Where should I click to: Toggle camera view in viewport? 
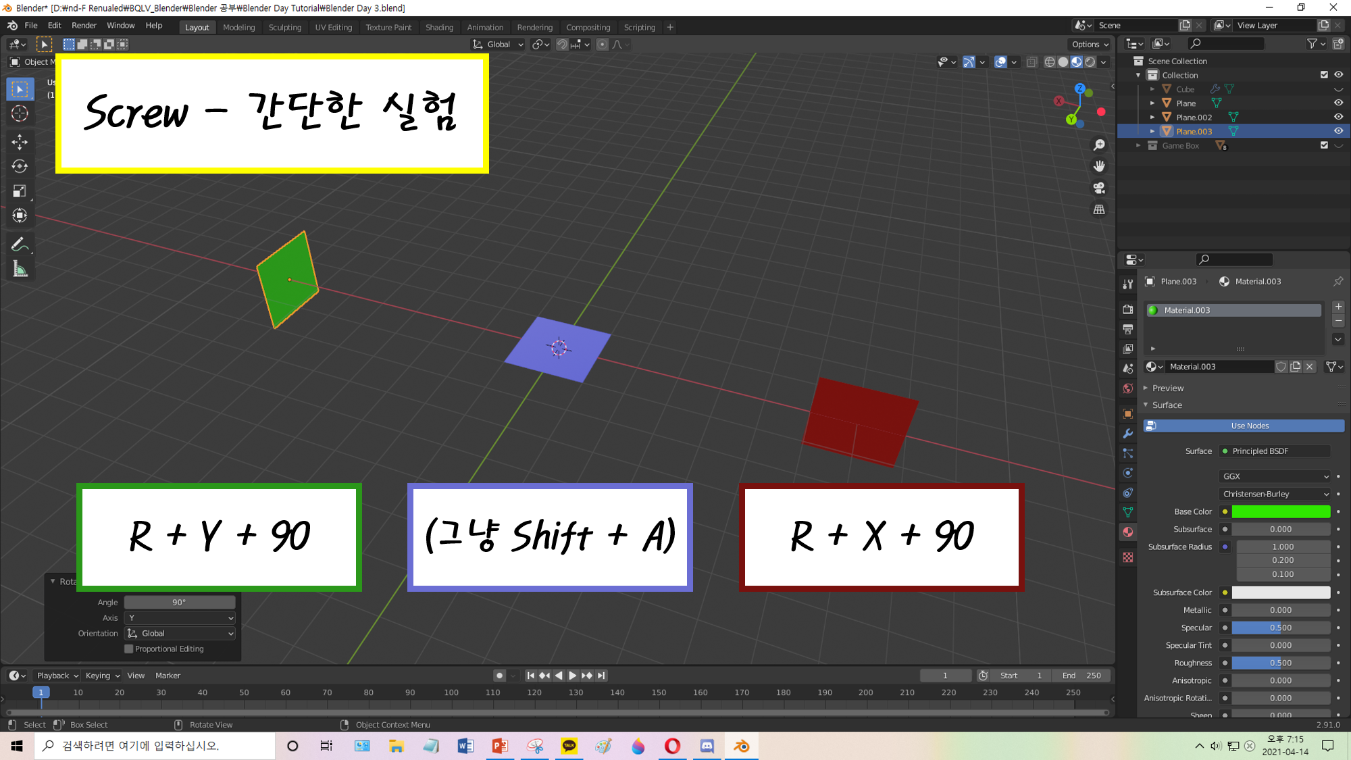tap(1099, 188)
